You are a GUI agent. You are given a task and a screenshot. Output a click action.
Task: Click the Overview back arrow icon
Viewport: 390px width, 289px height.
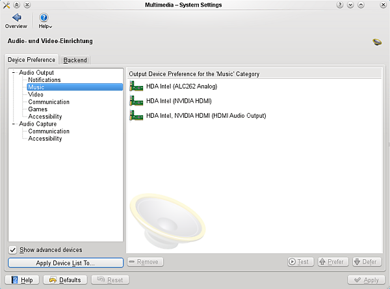pos(16,18)
